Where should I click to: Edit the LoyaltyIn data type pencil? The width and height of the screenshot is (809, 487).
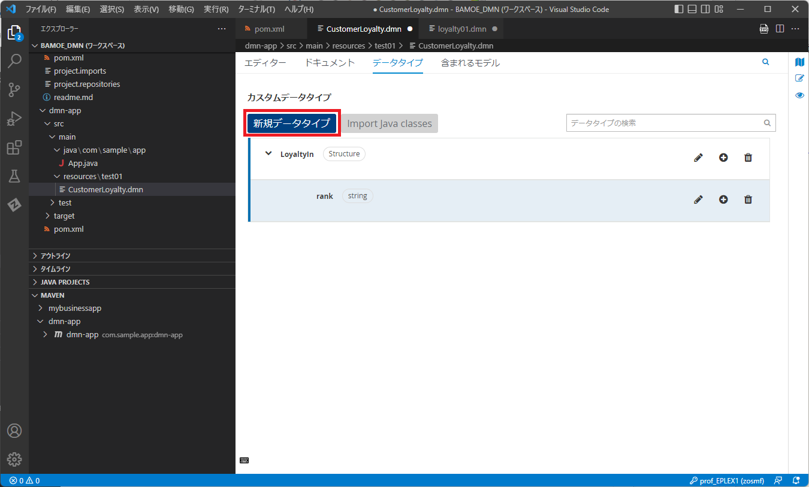coord(698,158)
